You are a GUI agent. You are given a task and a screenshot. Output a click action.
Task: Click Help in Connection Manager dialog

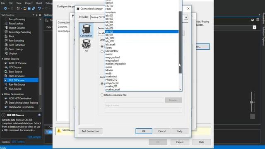pos(180,131)
